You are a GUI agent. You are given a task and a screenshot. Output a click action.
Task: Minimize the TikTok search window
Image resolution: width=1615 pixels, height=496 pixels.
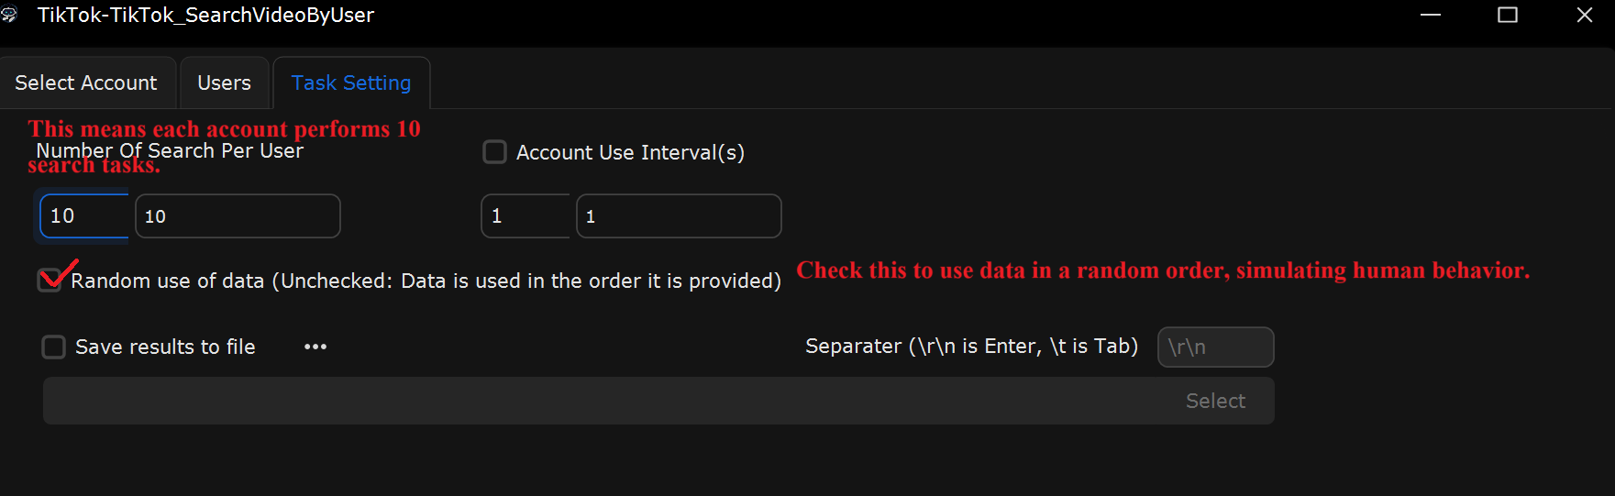1431,15
